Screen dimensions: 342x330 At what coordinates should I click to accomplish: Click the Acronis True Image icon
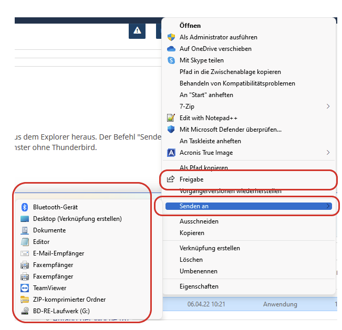point(171,153)
